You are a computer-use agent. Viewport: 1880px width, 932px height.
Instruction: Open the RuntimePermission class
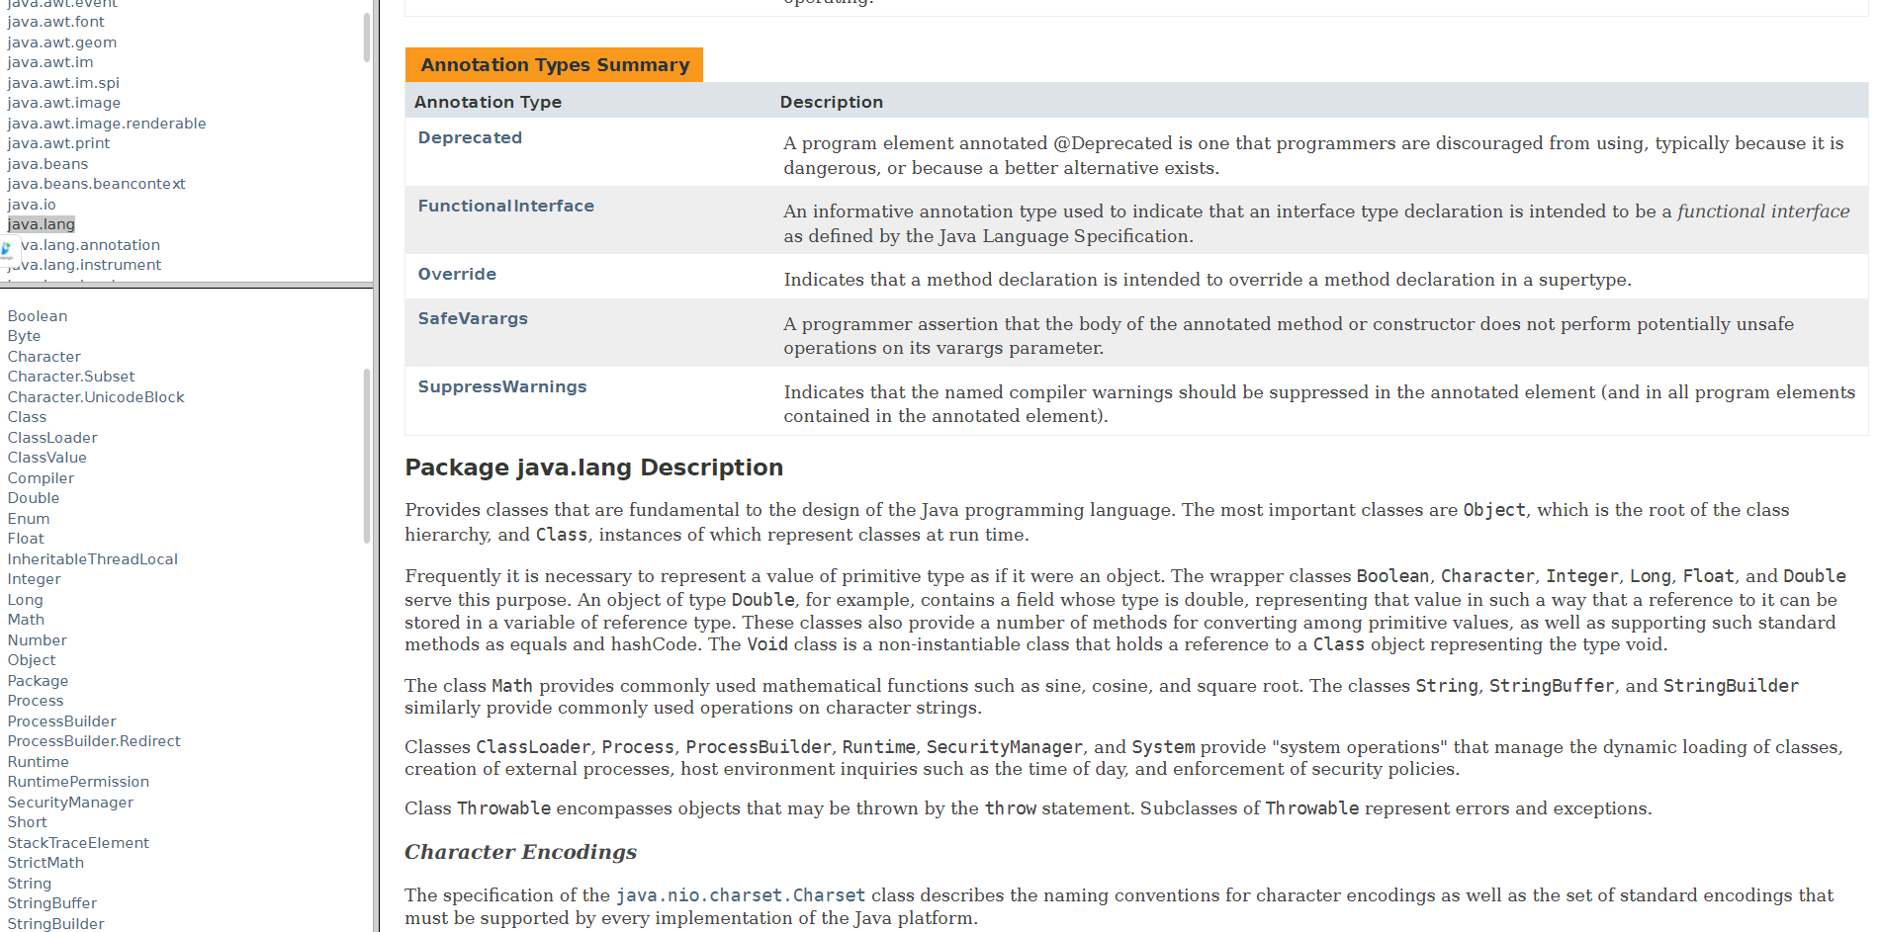(x=78, y=782)
